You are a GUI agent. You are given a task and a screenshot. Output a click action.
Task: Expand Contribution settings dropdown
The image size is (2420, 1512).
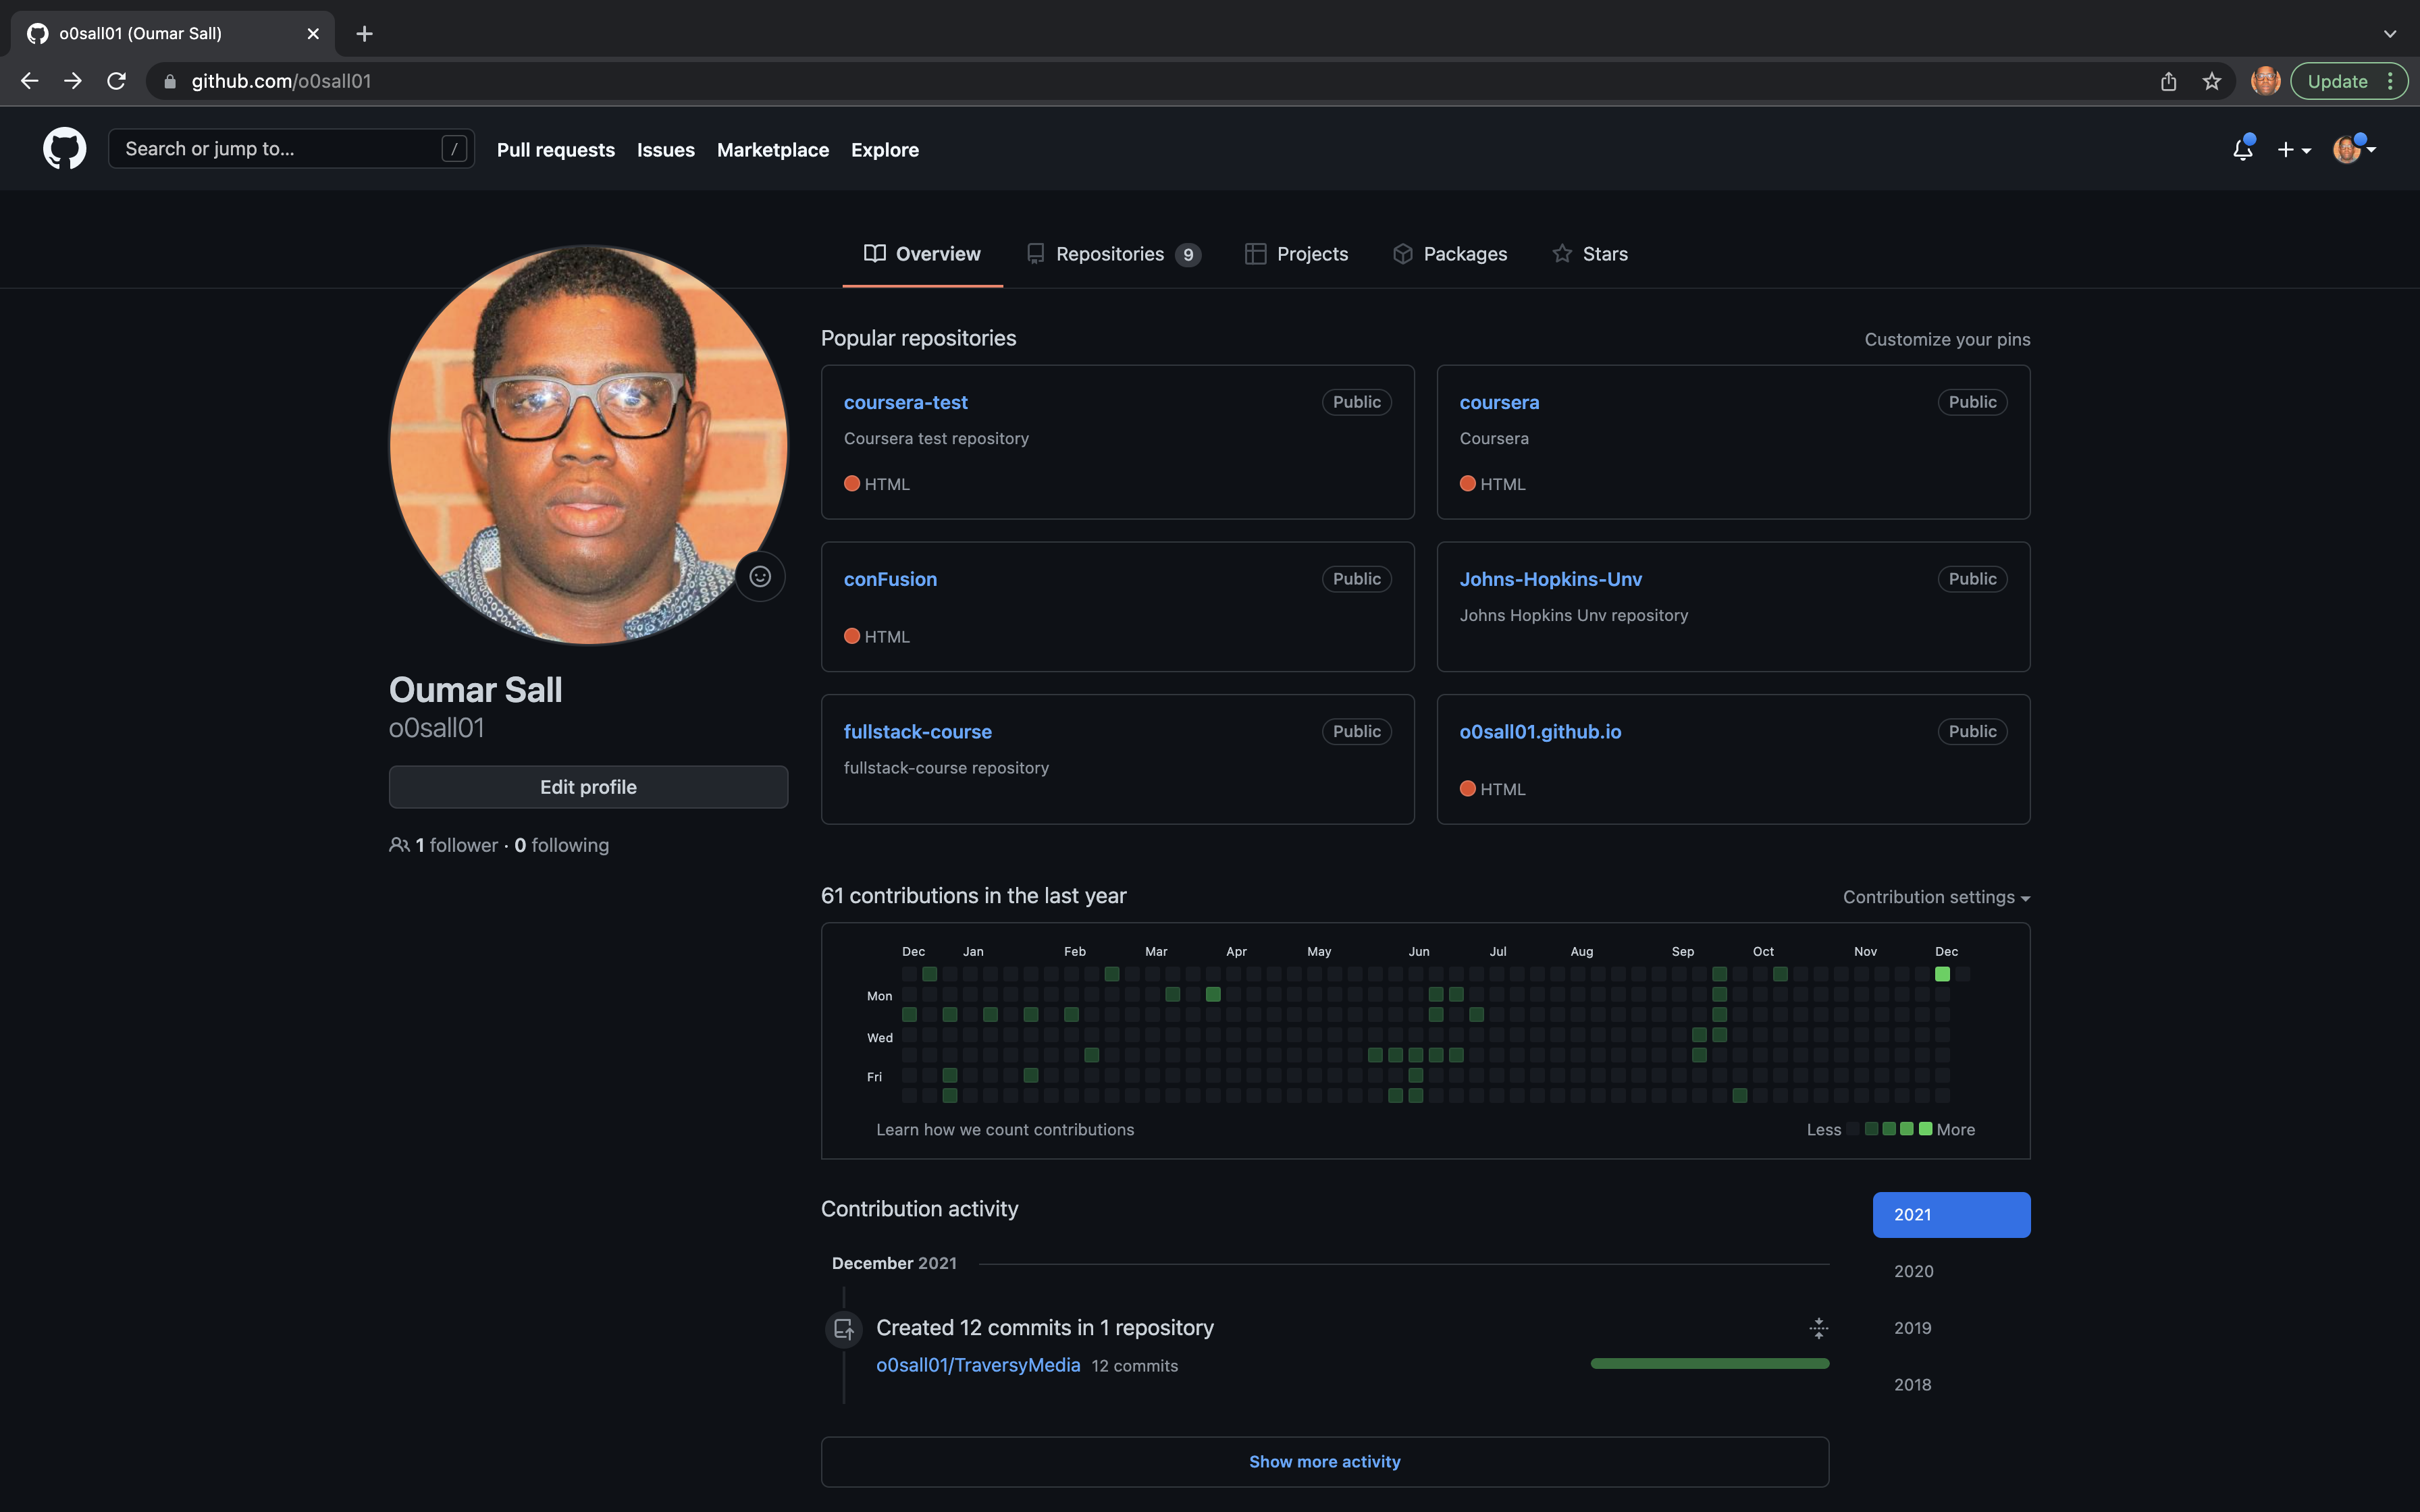(x=1936, y=897)
